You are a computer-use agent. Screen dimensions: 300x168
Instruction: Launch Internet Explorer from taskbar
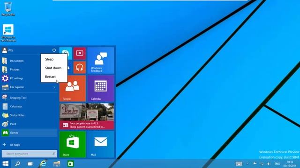coord(43,164)
